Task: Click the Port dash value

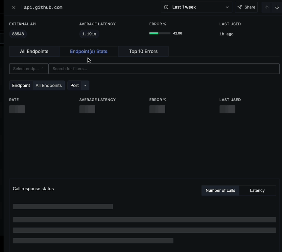Action: point(85,85)
